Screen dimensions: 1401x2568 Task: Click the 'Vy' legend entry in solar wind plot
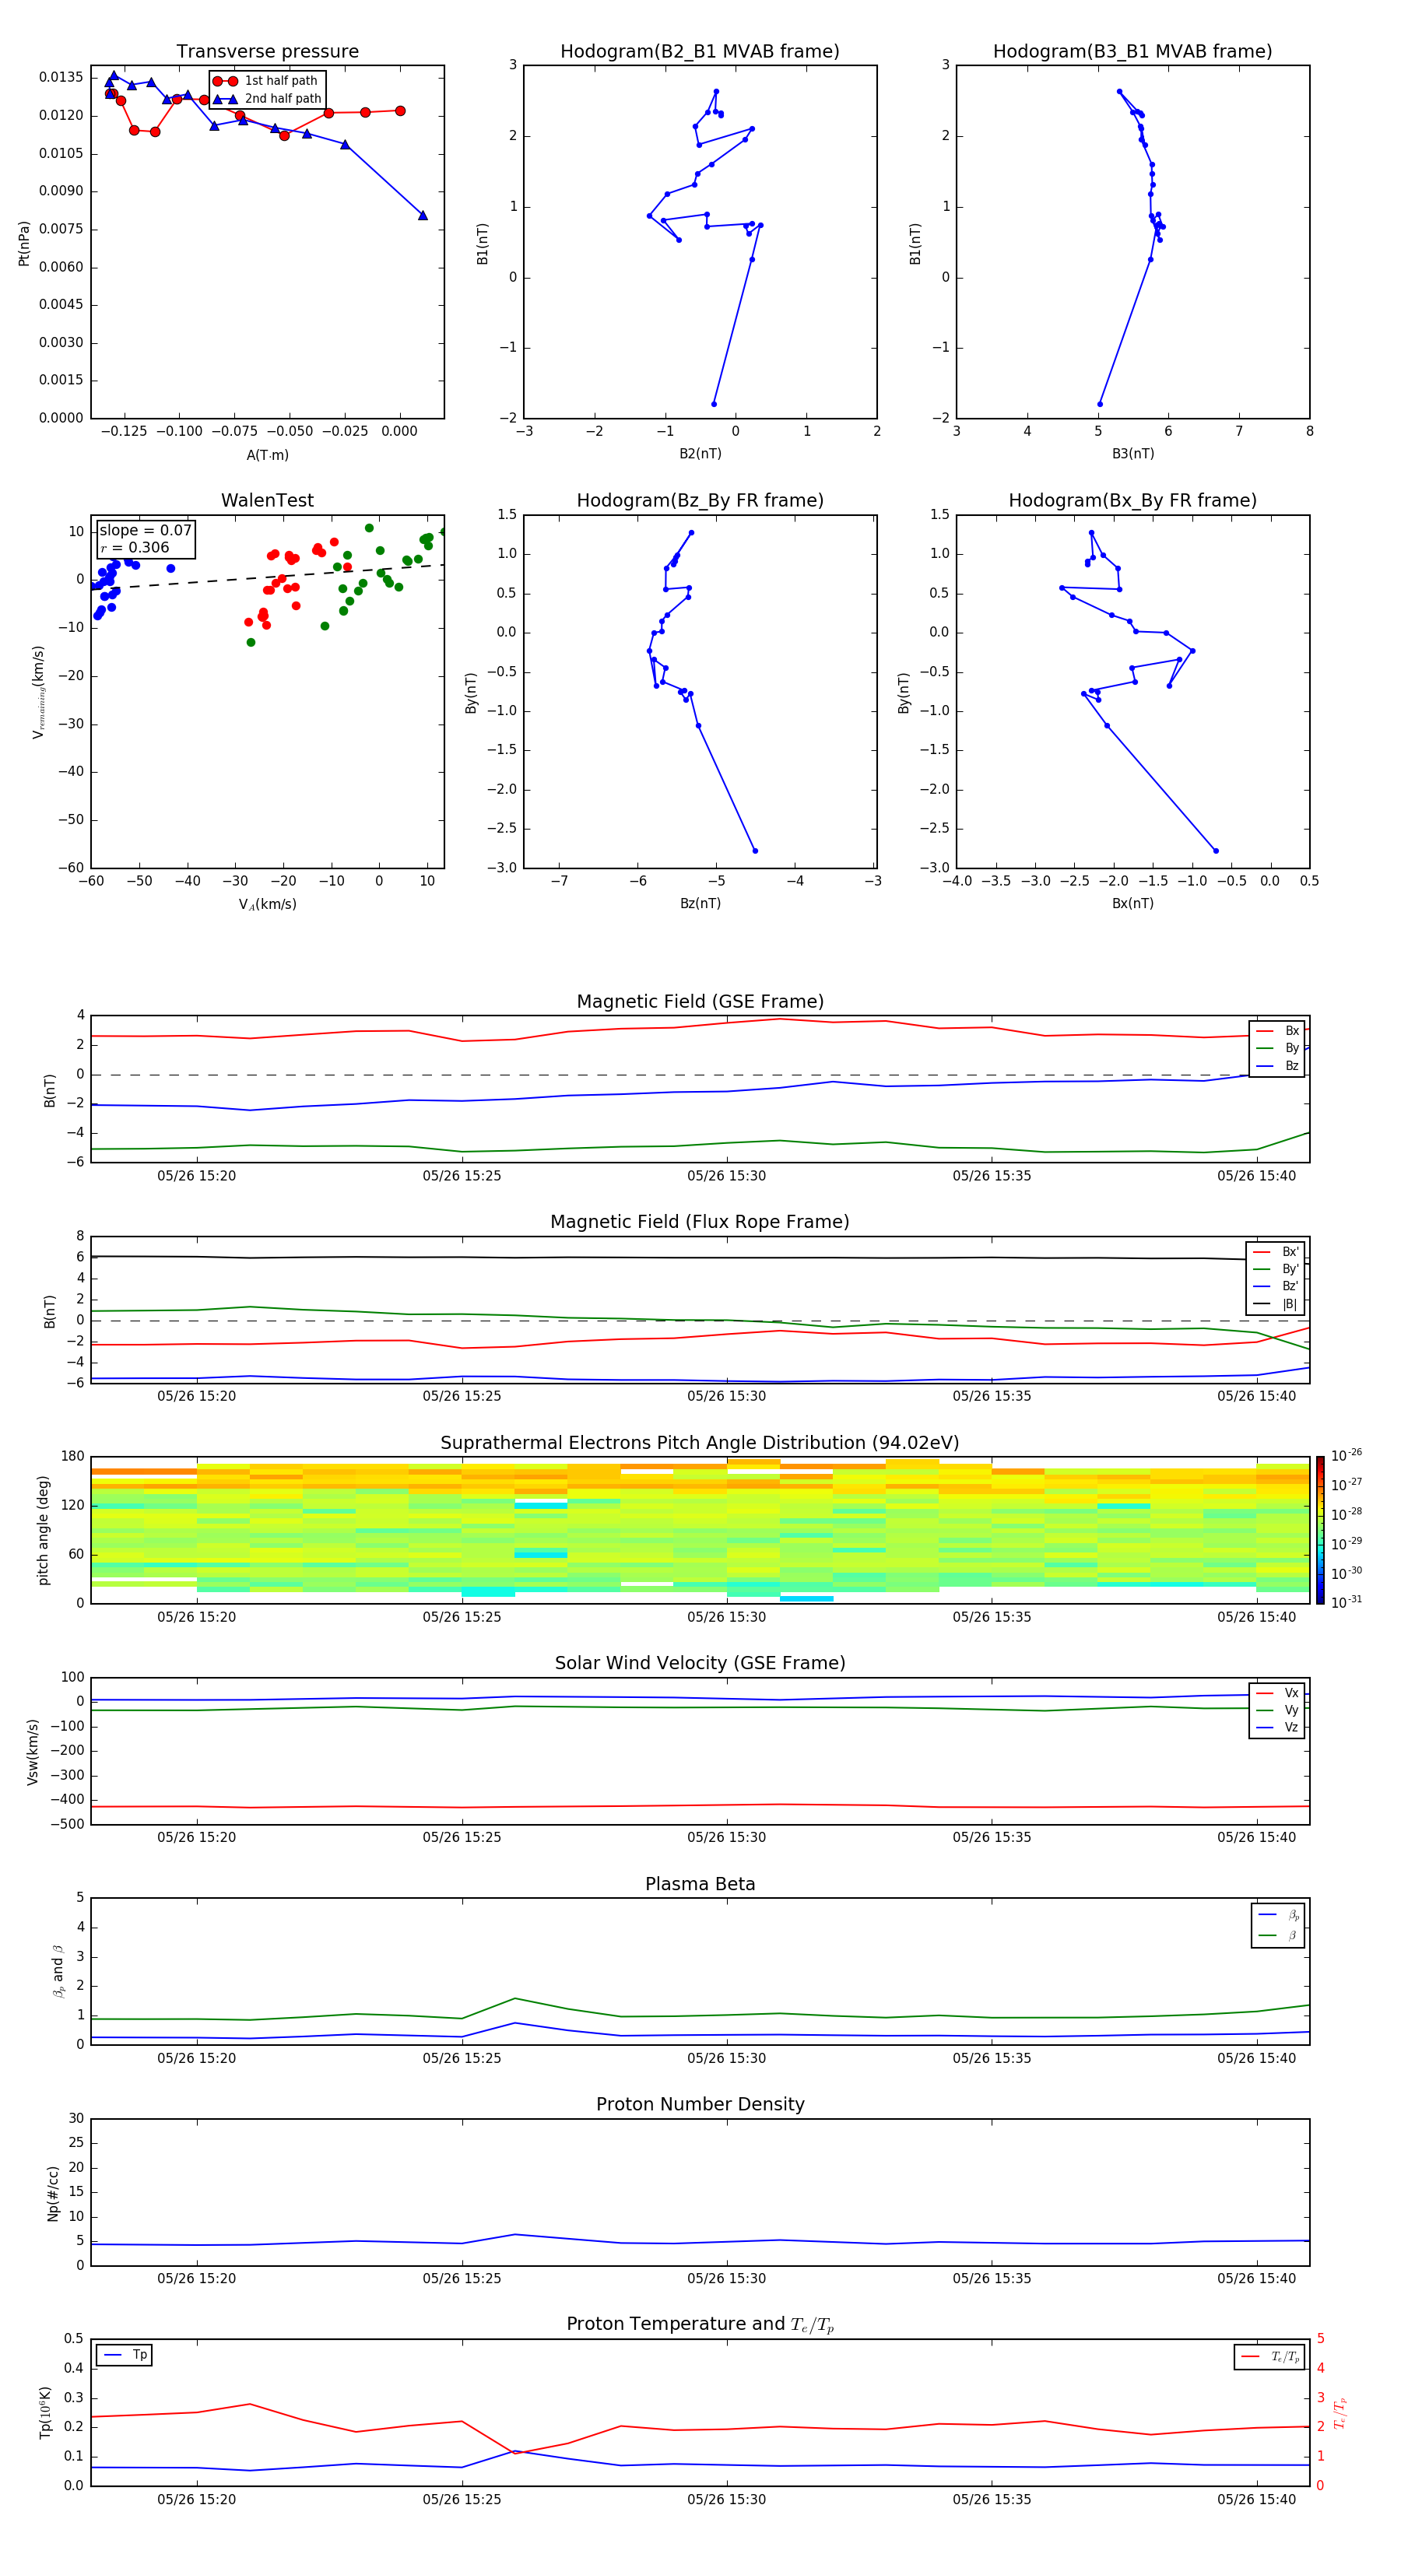coord(1277,1710)
